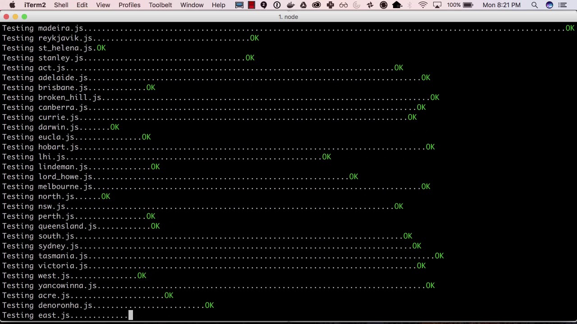The height and width of the screenshot is (324, 577).
Task: Click the 'Testing adelaide.js' line
Action: [216, 77]
